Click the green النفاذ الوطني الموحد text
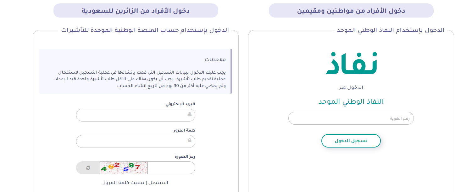Image resolution: width=472 pixels, height=192 pixels. point(351,101)
